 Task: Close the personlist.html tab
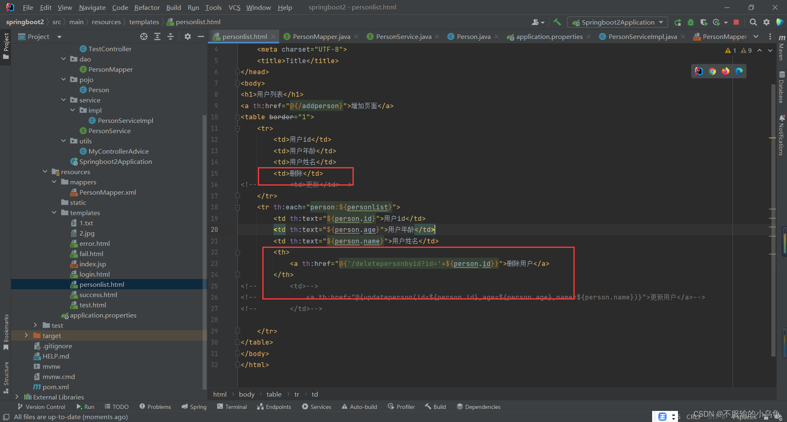point(273,36)
